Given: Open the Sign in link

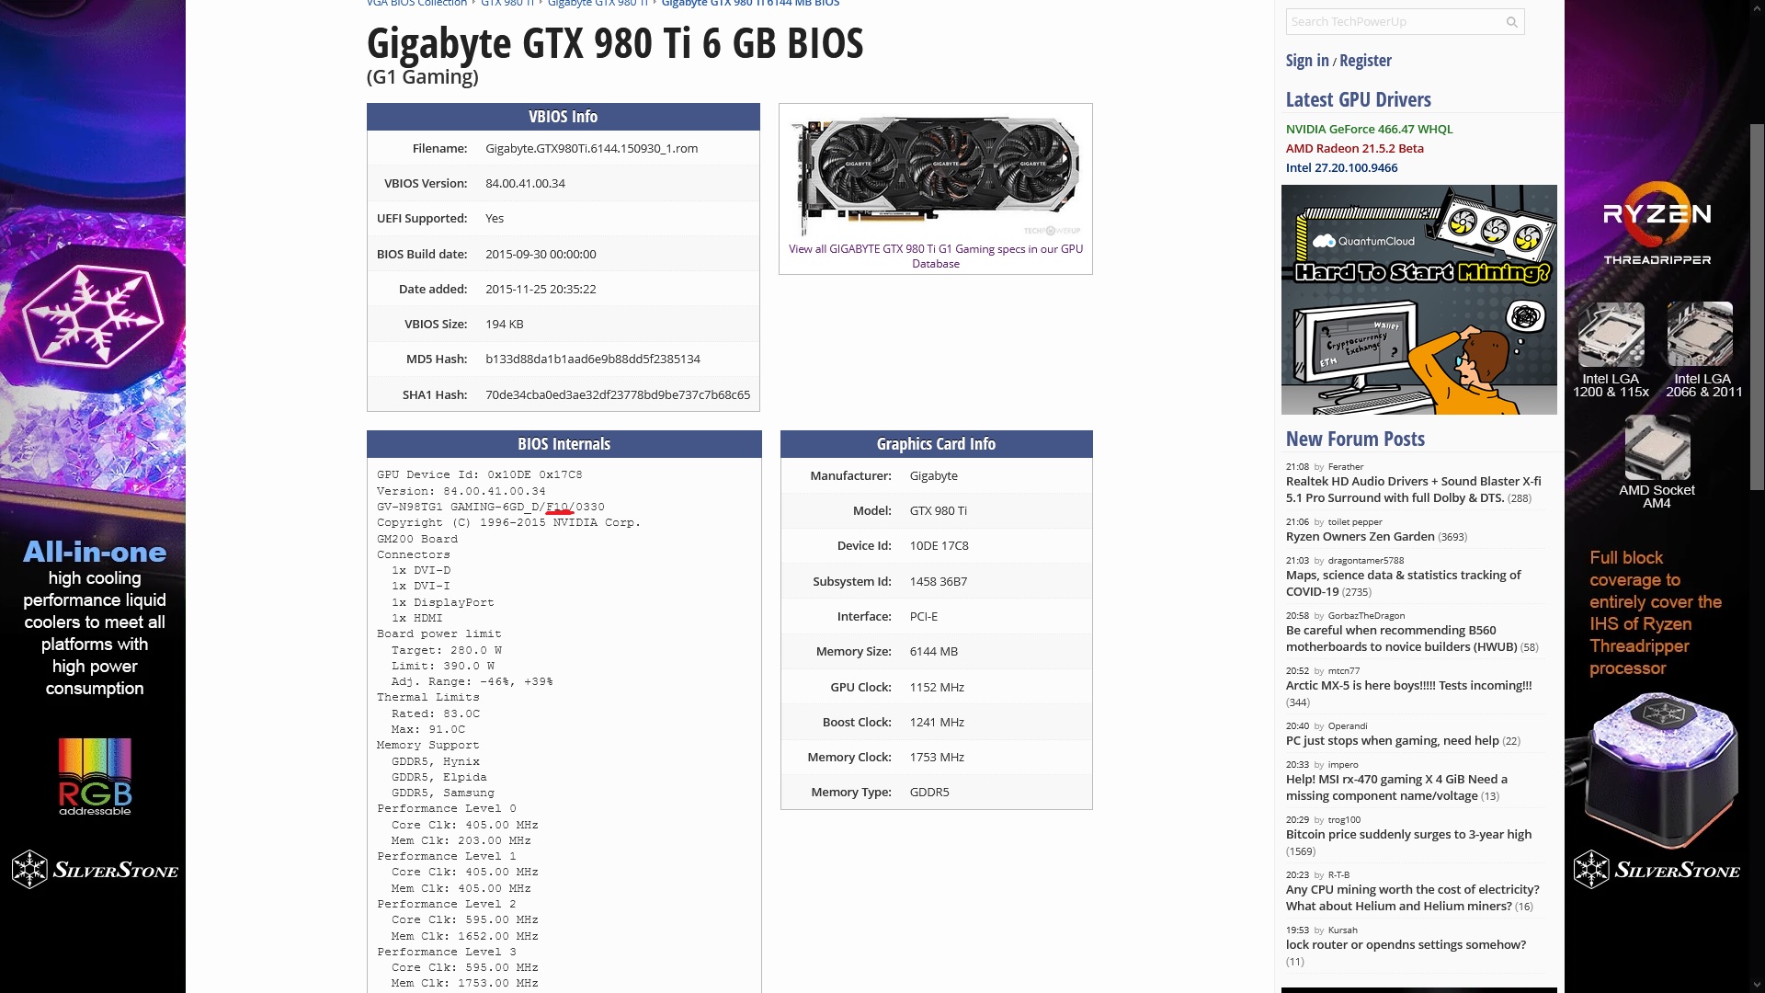Looking at the screenshot, I should point(1306,61).
